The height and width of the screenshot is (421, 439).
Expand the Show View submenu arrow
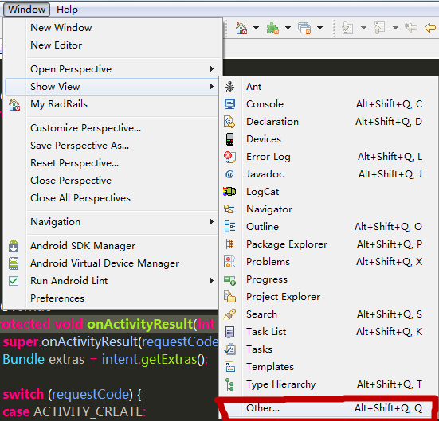[x=212, y=87]
